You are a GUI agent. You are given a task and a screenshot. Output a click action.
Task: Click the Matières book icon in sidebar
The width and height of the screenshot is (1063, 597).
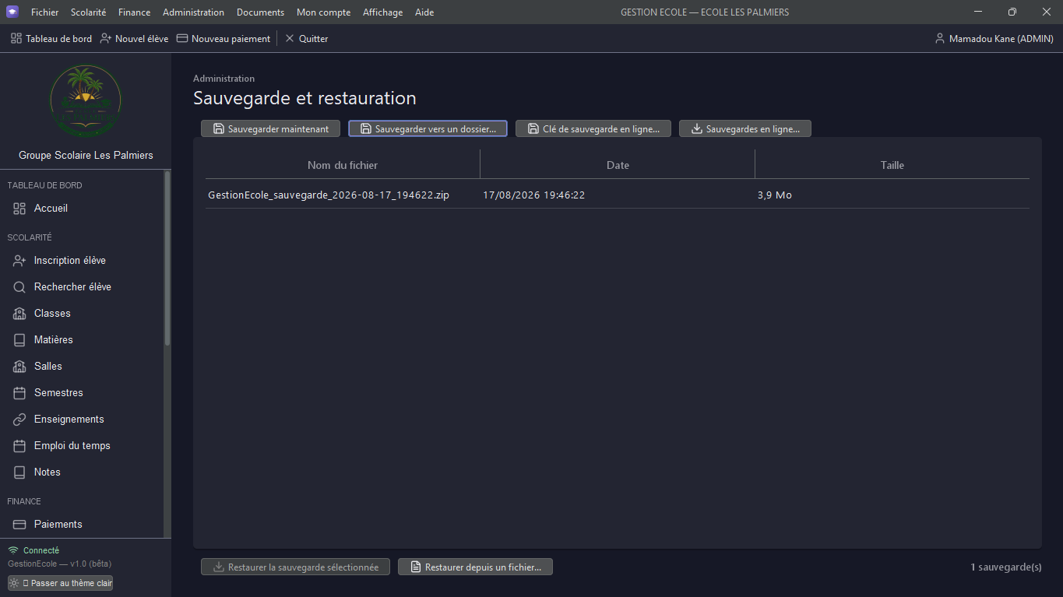19,340
